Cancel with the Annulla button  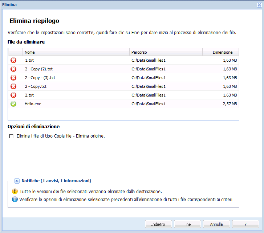tap(216, 224)
